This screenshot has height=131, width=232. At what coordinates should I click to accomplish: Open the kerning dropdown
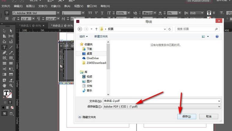(155, 13)
